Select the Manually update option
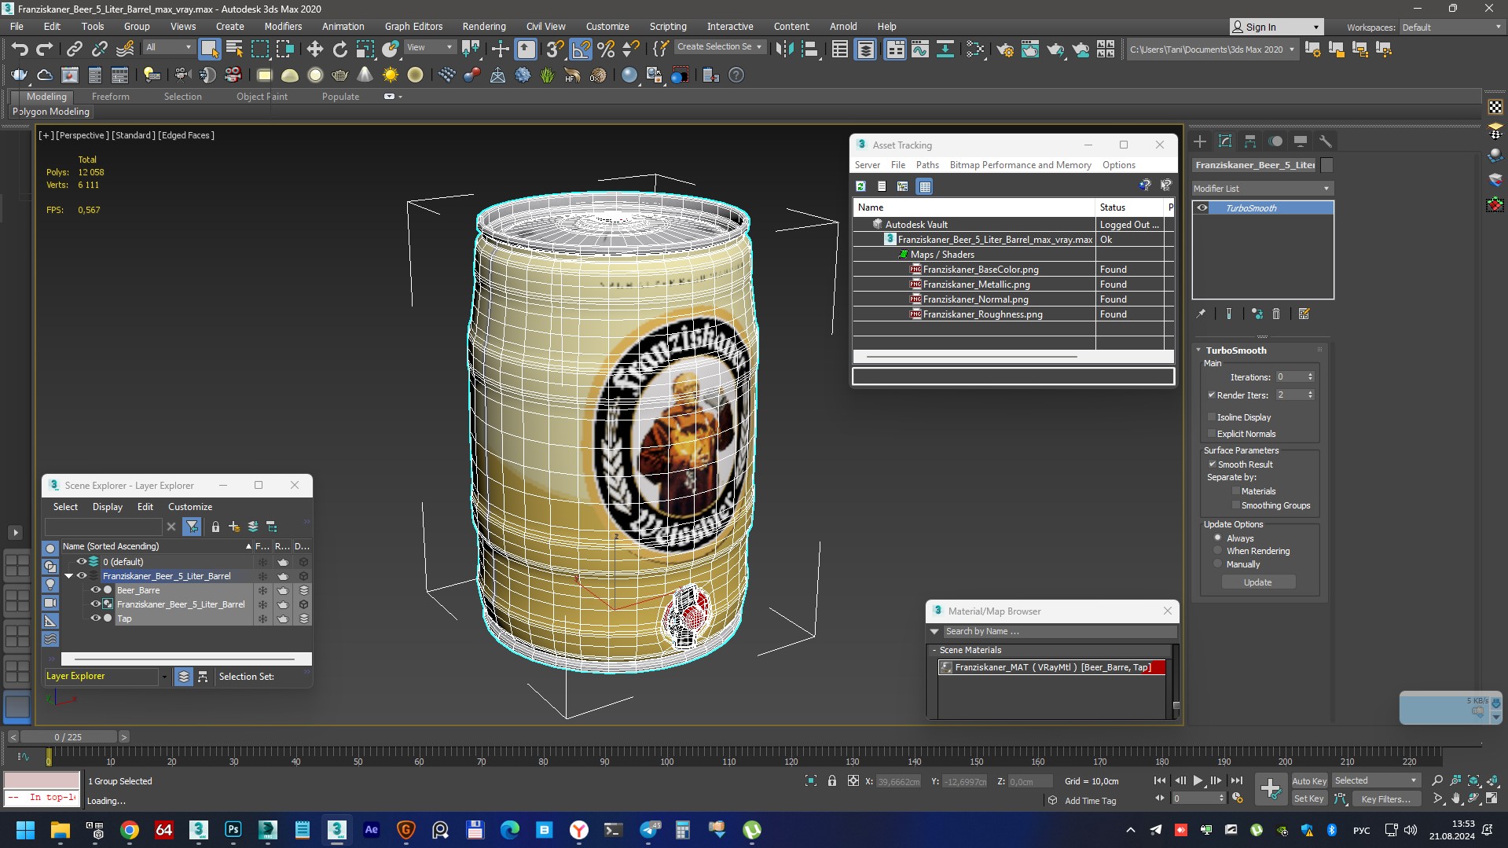The height and width of the screenshot is (848, 1508). coord(1218,563)
